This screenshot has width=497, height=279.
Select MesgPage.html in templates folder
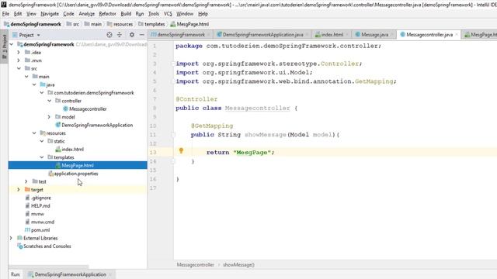(78, 165)
